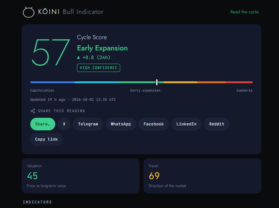This screenshot has width=279, height=208.
Task: Click the High Confidence badge
Action: [98, 68]
